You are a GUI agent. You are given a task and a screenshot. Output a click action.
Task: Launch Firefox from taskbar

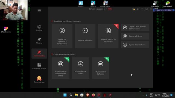tap(93, 95)
